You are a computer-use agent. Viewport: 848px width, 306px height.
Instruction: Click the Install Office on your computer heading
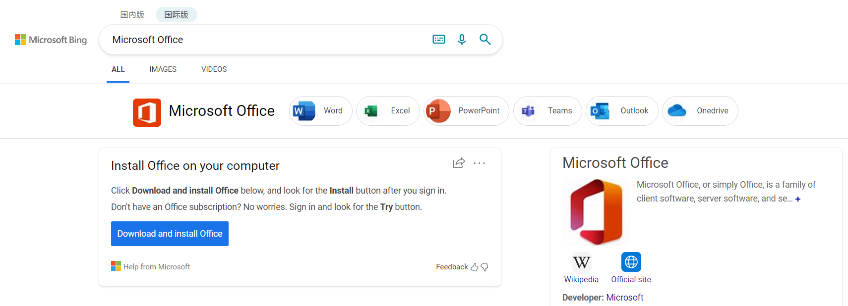pyautogui.click(x=195, y=166)
